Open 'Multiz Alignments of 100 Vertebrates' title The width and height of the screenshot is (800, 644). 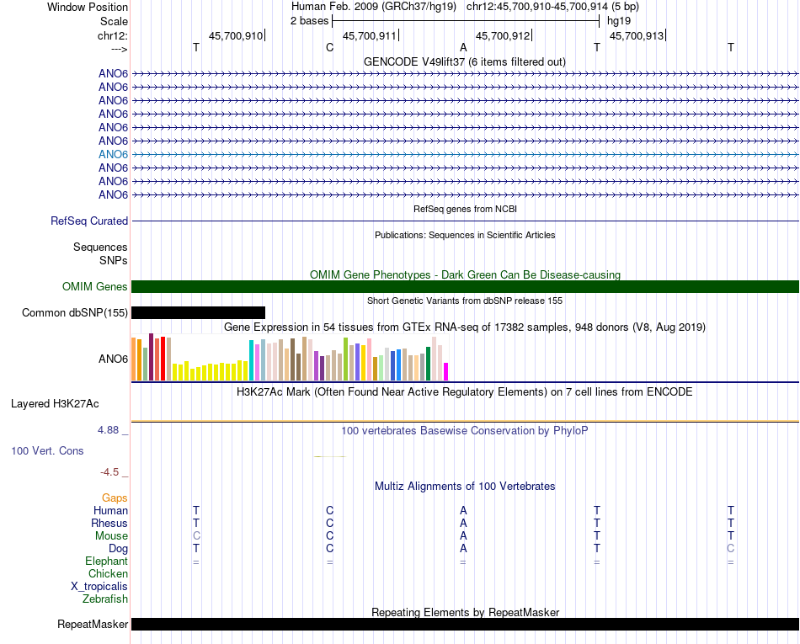click(465, 487)
